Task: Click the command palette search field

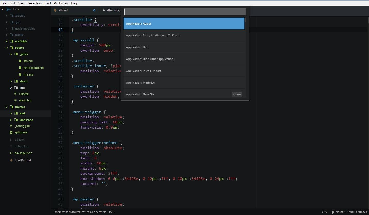Action: pyautogui.click(x=185, y=12)
